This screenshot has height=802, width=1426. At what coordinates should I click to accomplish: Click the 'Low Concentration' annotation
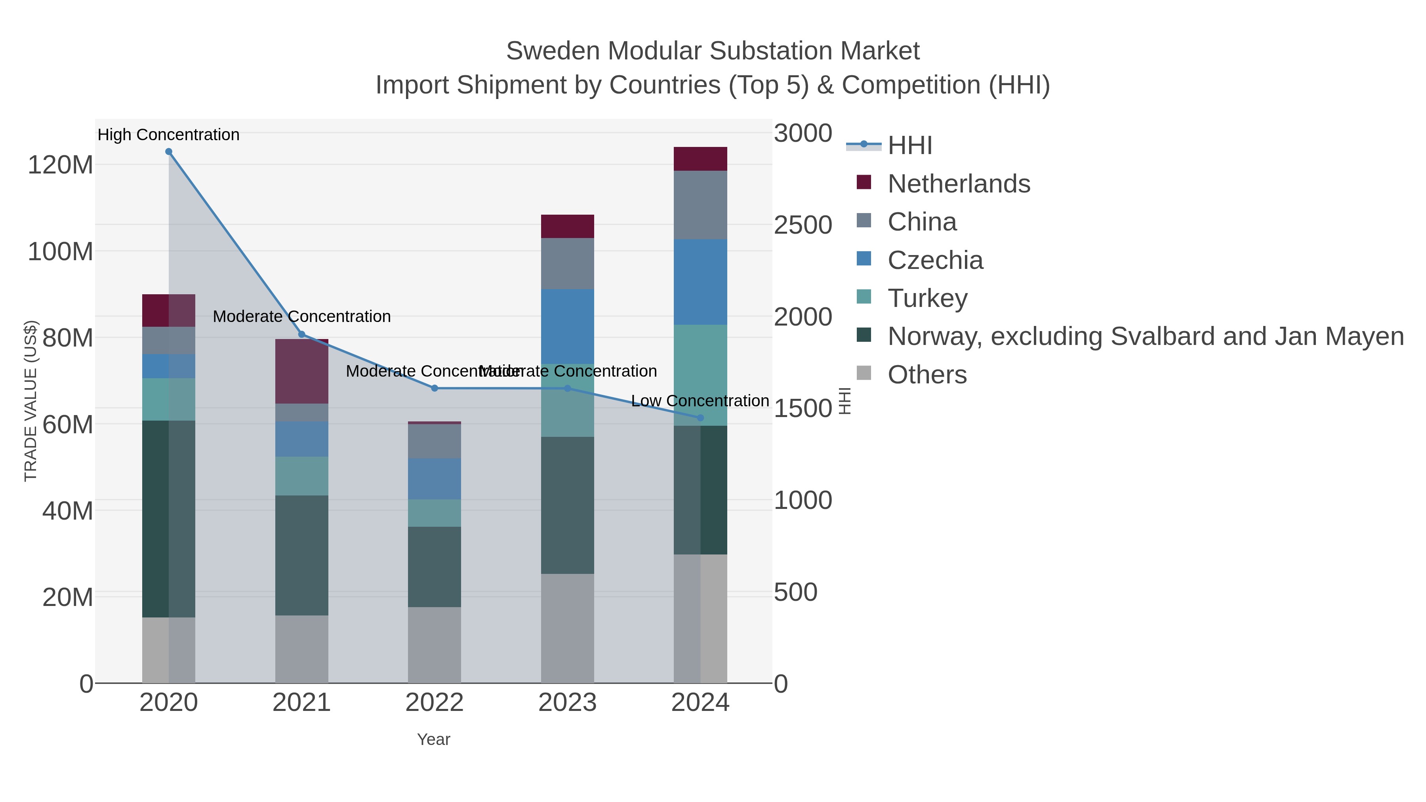[700, 401]
